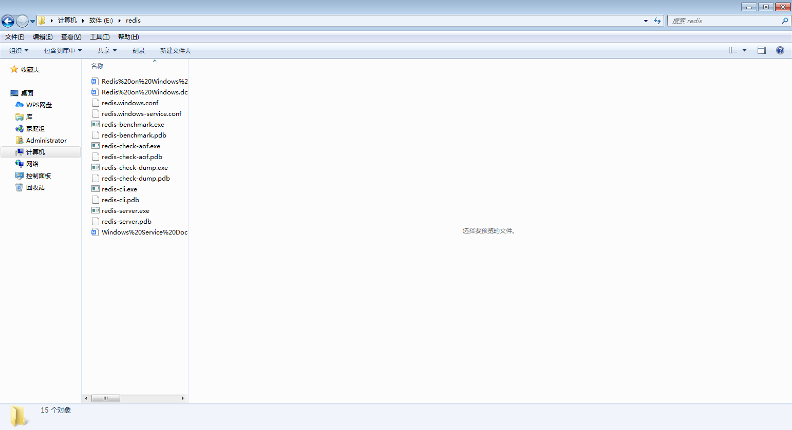Toggle the preview pane button

click(x=762, y=50)
